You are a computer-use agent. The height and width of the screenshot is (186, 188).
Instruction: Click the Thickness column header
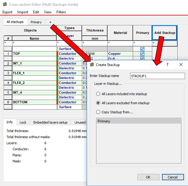coord(95,30)
